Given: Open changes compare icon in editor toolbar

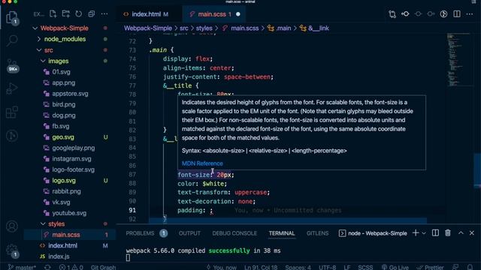Looking at the screenshot, I should tap(392, 14).
